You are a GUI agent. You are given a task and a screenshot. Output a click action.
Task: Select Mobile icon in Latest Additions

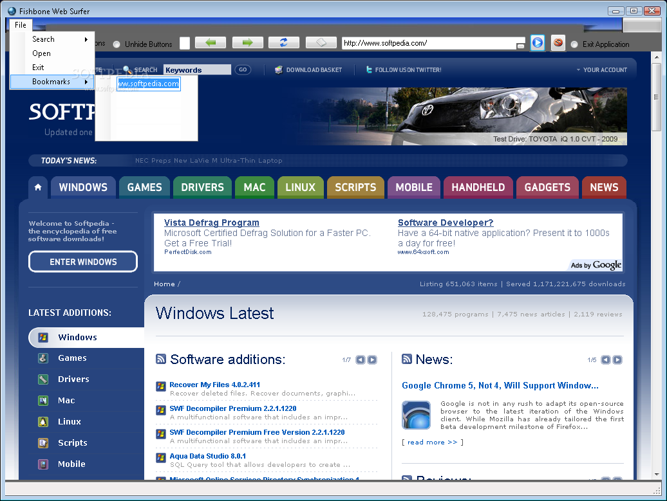43,464
